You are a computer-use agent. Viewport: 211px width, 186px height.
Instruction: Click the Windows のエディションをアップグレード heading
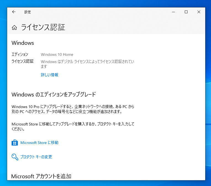pos(54,95)
